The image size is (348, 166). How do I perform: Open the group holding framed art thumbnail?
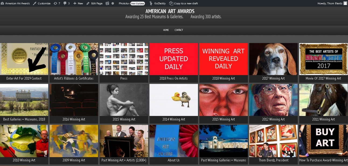(124, 141)
